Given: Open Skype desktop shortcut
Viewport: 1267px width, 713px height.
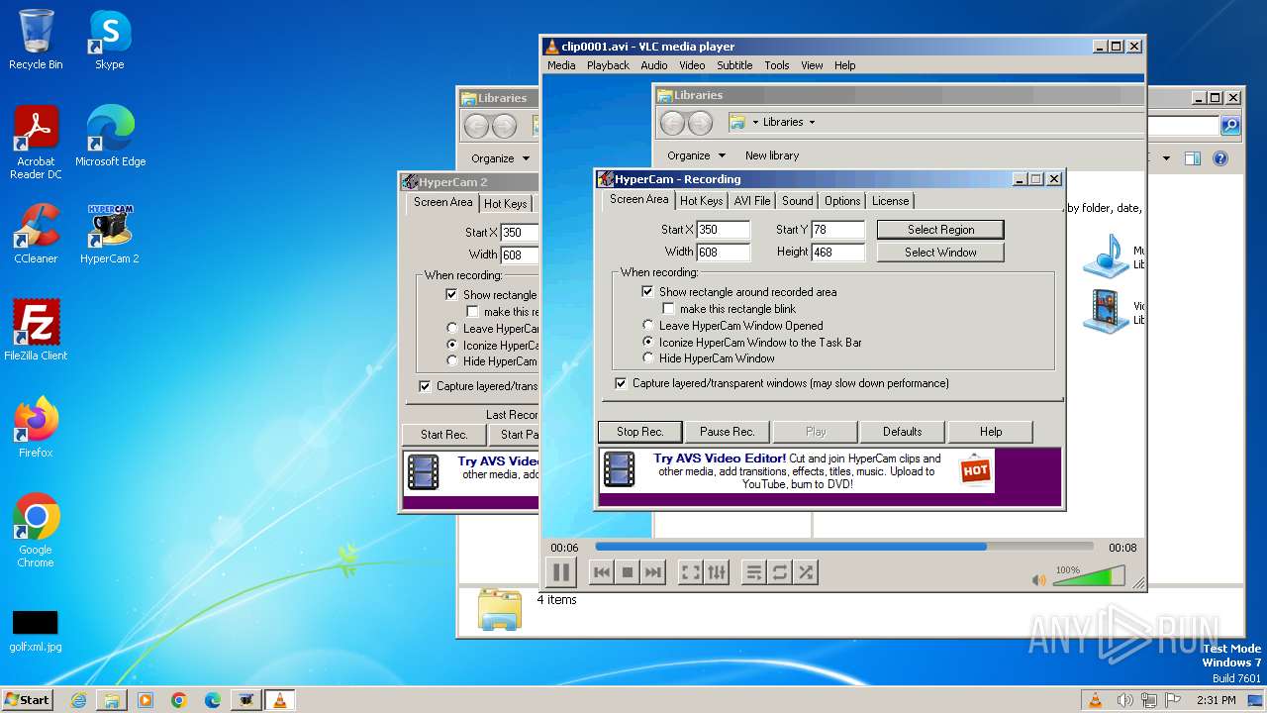Looking at the screenshot, I should coord(109,41).
